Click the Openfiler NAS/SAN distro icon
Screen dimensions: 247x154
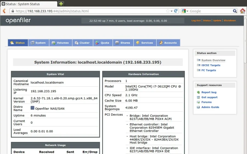click(x=32, y=108)
